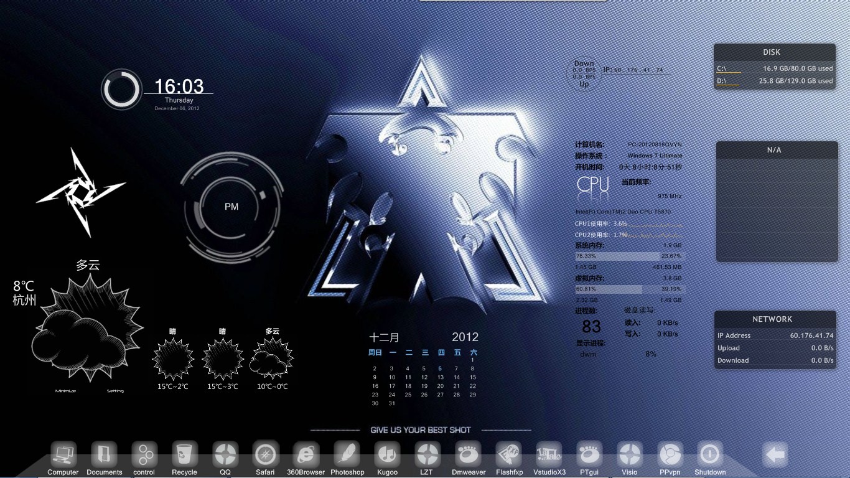Open the 360Browser dock icon
Image resolution: width=850 pixels, height=478 pixels.
point(306,454)
